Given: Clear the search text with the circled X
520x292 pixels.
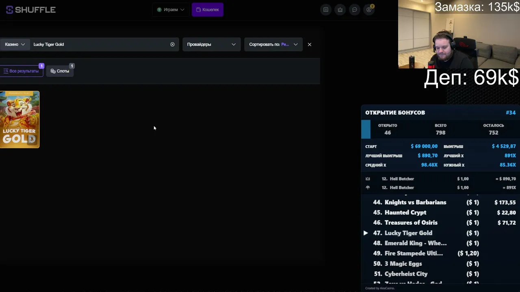Looking at the screenshot, I should [172, 44].
